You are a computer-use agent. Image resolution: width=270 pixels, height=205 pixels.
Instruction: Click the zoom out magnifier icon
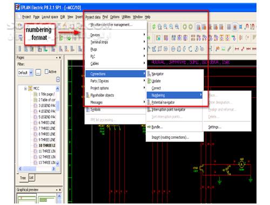pos(171,27)
